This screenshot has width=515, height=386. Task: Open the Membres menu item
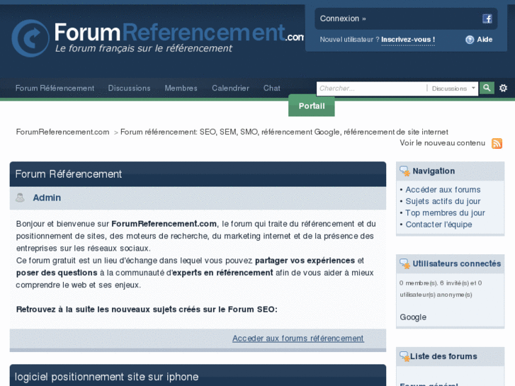[181, 88]
